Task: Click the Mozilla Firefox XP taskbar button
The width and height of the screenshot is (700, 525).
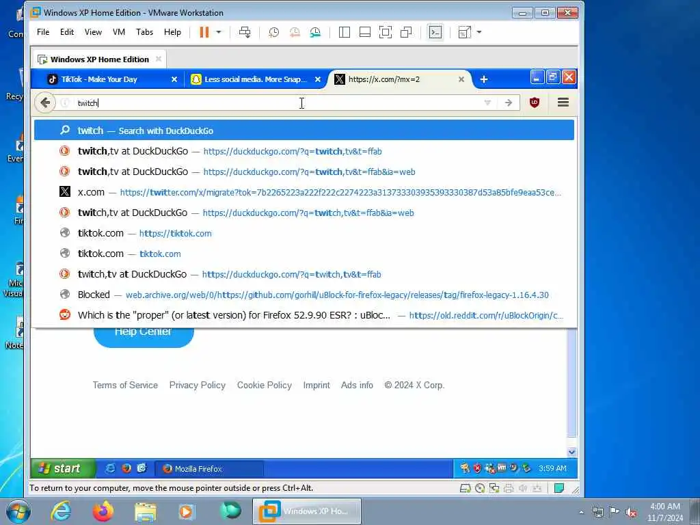Action: [209, 469]
